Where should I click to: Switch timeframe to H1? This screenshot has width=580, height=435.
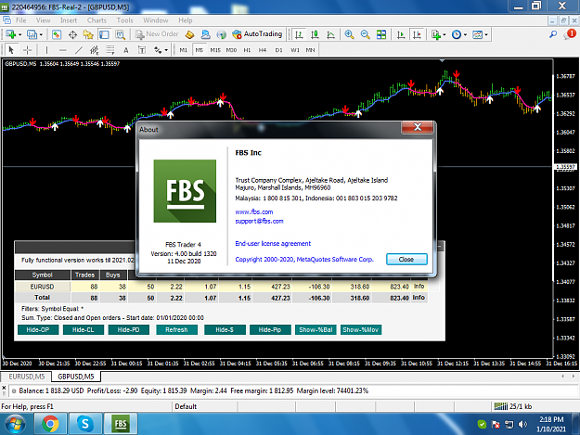[247, 50]
